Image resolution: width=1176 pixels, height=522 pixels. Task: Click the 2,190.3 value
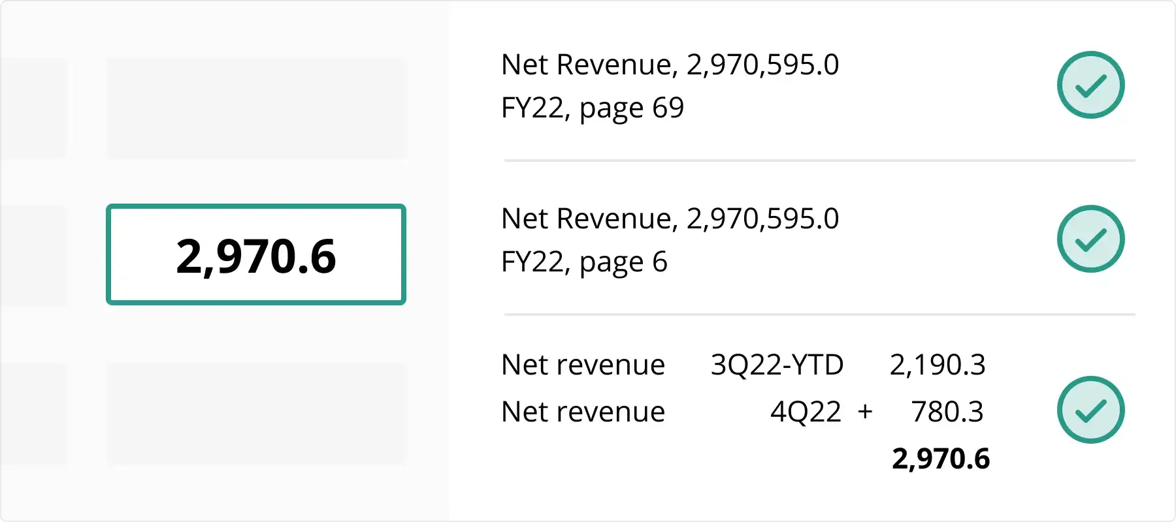pos(937,365)
